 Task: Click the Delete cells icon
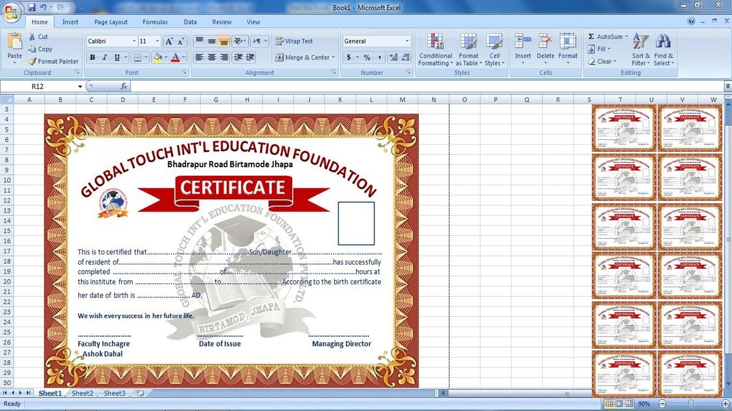545,42
